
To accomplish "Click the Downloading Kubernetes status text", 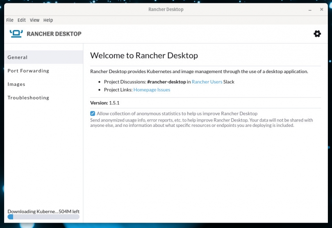I will tap(43, 212).
